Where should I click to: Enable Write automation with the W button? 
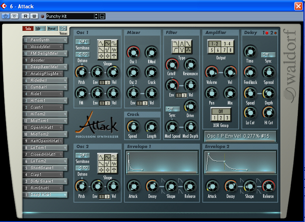tap(34, 16)
